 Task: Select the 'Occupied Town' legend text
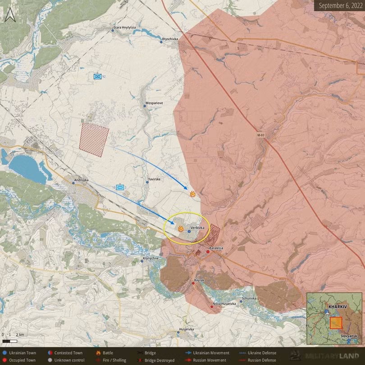tap(23, 360)
